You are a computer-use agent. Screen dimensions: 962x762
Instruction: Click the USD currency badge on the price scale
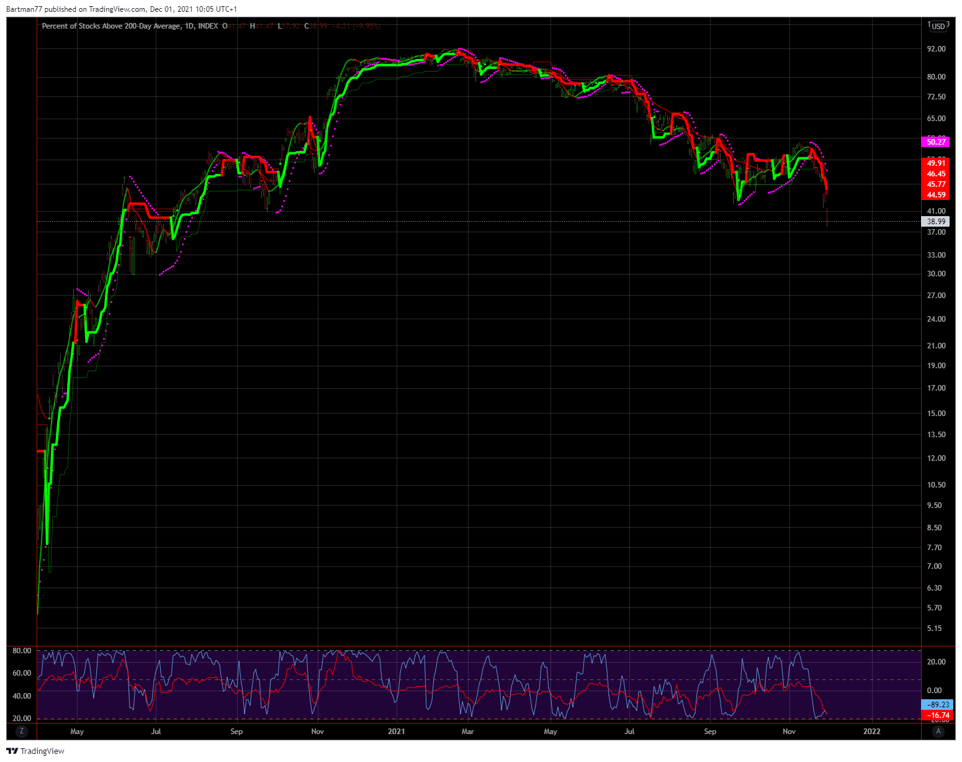(x=937, y=26)
